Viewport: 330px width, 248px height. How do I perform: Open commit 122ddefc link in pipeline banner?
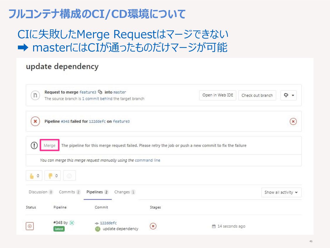coord(97,121)
